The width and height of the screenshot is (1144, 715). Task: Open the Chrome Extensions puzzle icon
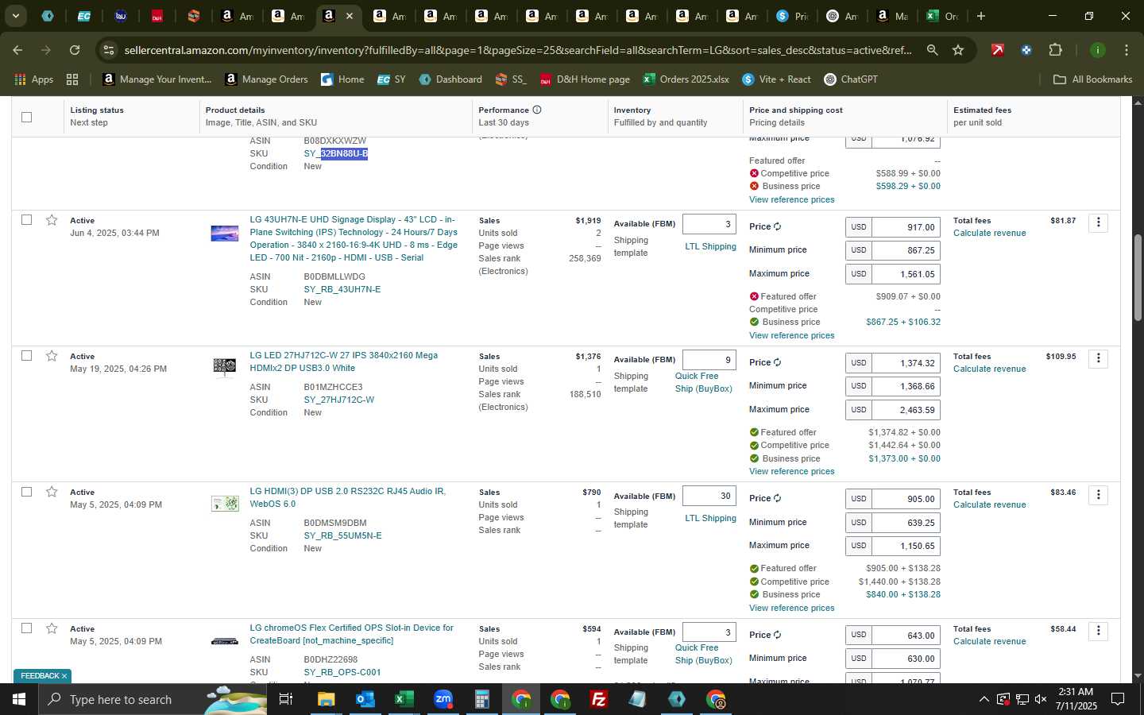(1055, 50)
